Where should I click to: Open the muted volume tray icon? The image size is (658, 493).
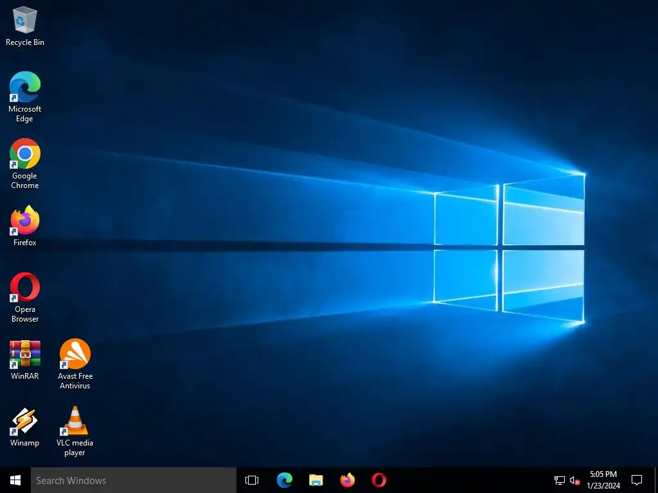[x=574, y=480]
